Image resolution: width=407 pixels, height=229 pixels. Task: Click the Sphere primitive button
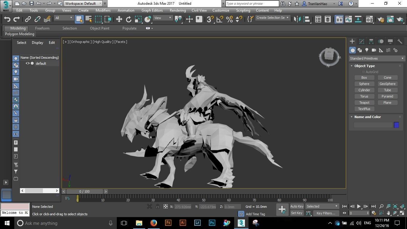coord(364,84)
